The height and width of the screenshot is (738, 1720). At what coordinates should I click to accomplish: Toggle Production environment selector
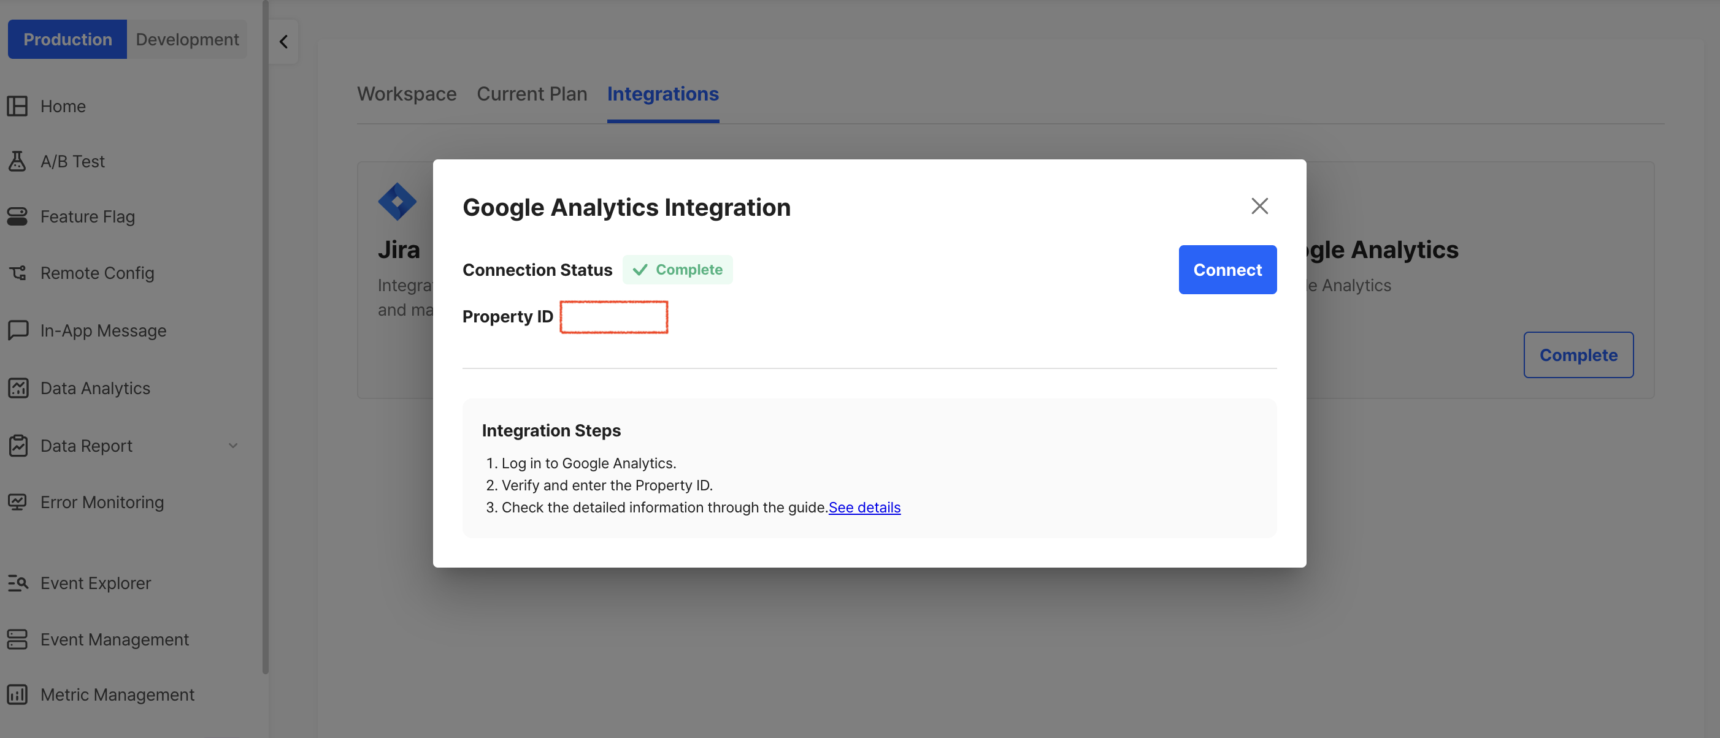(67, 39)
